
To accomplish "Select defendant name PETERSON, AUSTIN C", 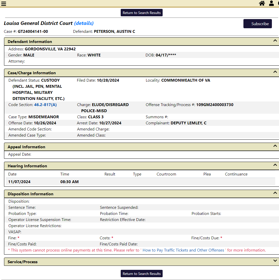I will (115, 32).
